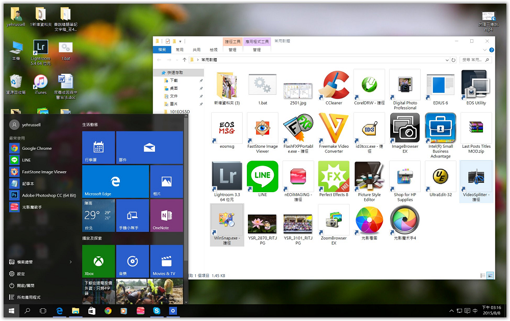Select Shop for HP Supplies shortcut
This screenshot has width=510, height=321.
(405, 181)
